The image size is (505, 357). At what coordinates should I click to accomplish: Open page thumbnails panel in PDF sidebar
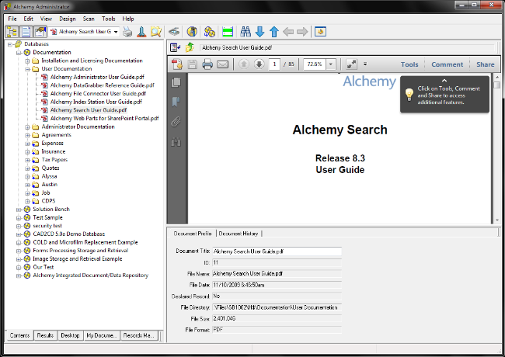176,82
